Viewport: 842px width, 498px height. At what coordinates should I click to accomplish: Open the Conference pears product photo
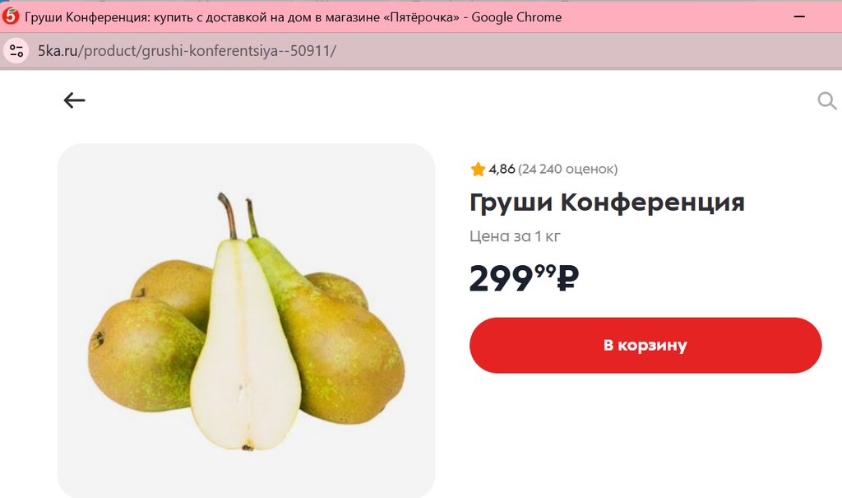[247, 320]
